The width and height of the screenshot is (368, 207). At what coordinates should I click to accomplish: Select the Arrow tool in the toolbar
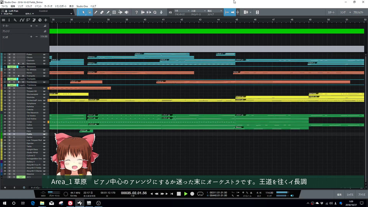point(84,12)
